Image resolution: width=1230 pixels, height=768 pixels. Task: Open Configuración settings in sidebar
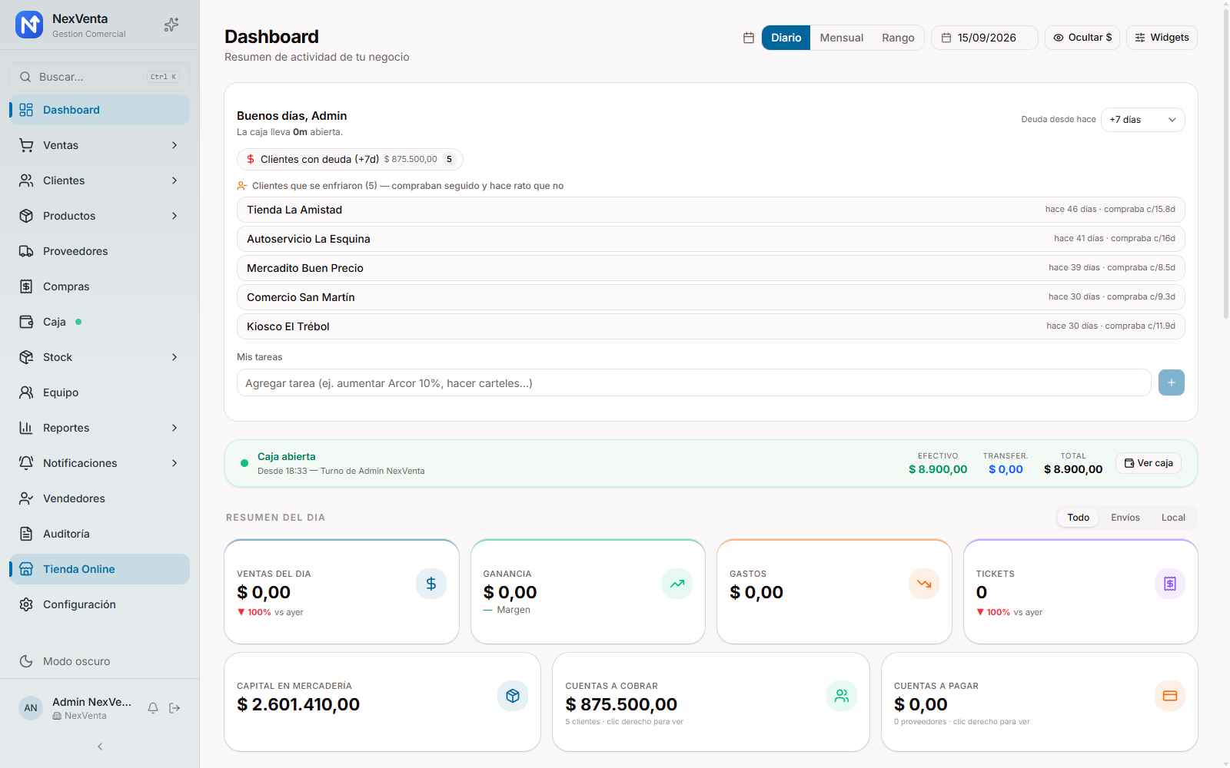tap(100, 604)
